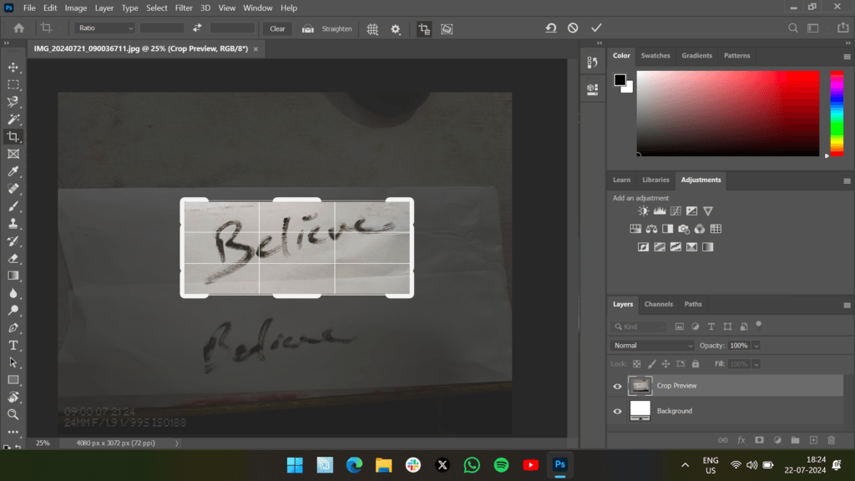Select the Lasso tool
This screenshot has height=481, width=855.
[x=13, y=102]
